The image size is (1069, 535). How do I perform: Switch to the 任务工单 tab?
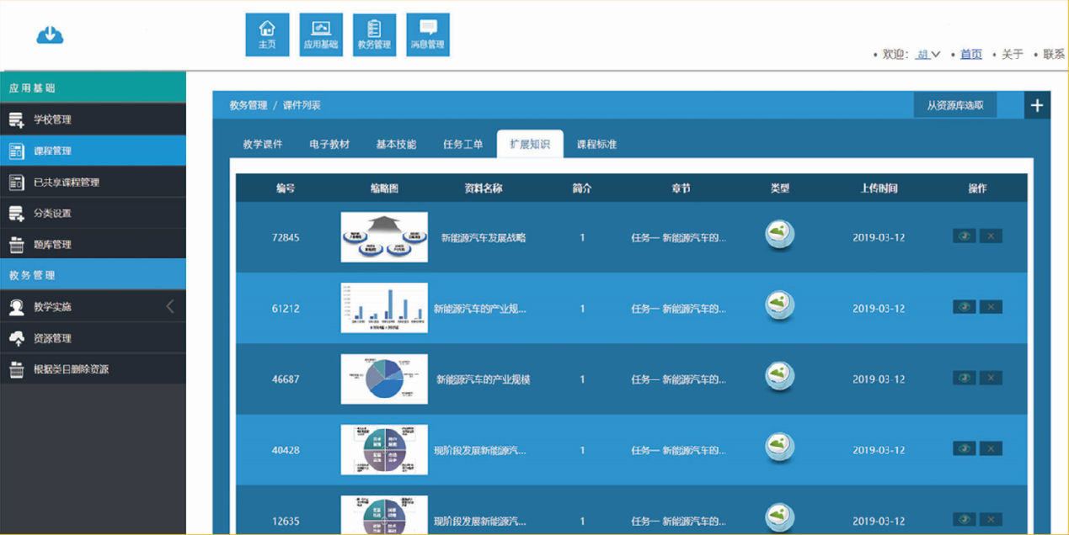click(x=463, y=145)
